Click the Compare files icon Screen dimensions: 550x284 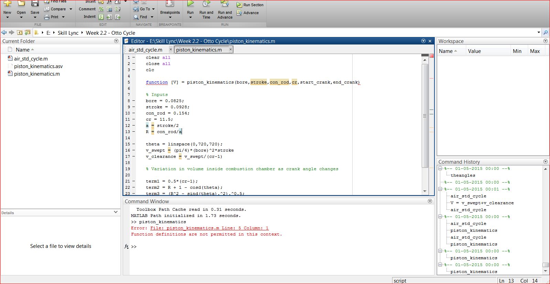[x=47, y=9]
